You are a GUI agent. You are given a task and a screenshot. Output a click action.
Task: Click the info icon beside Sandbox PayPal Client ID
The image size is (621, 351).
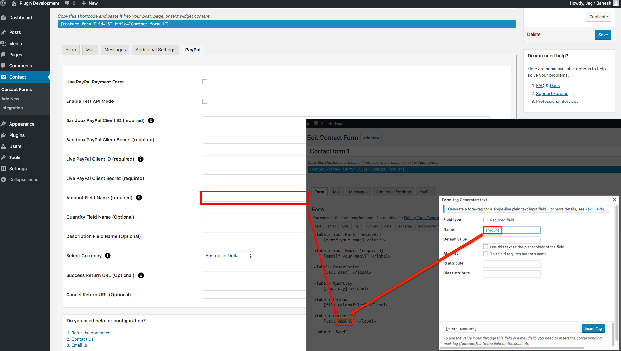coord(151,120)
